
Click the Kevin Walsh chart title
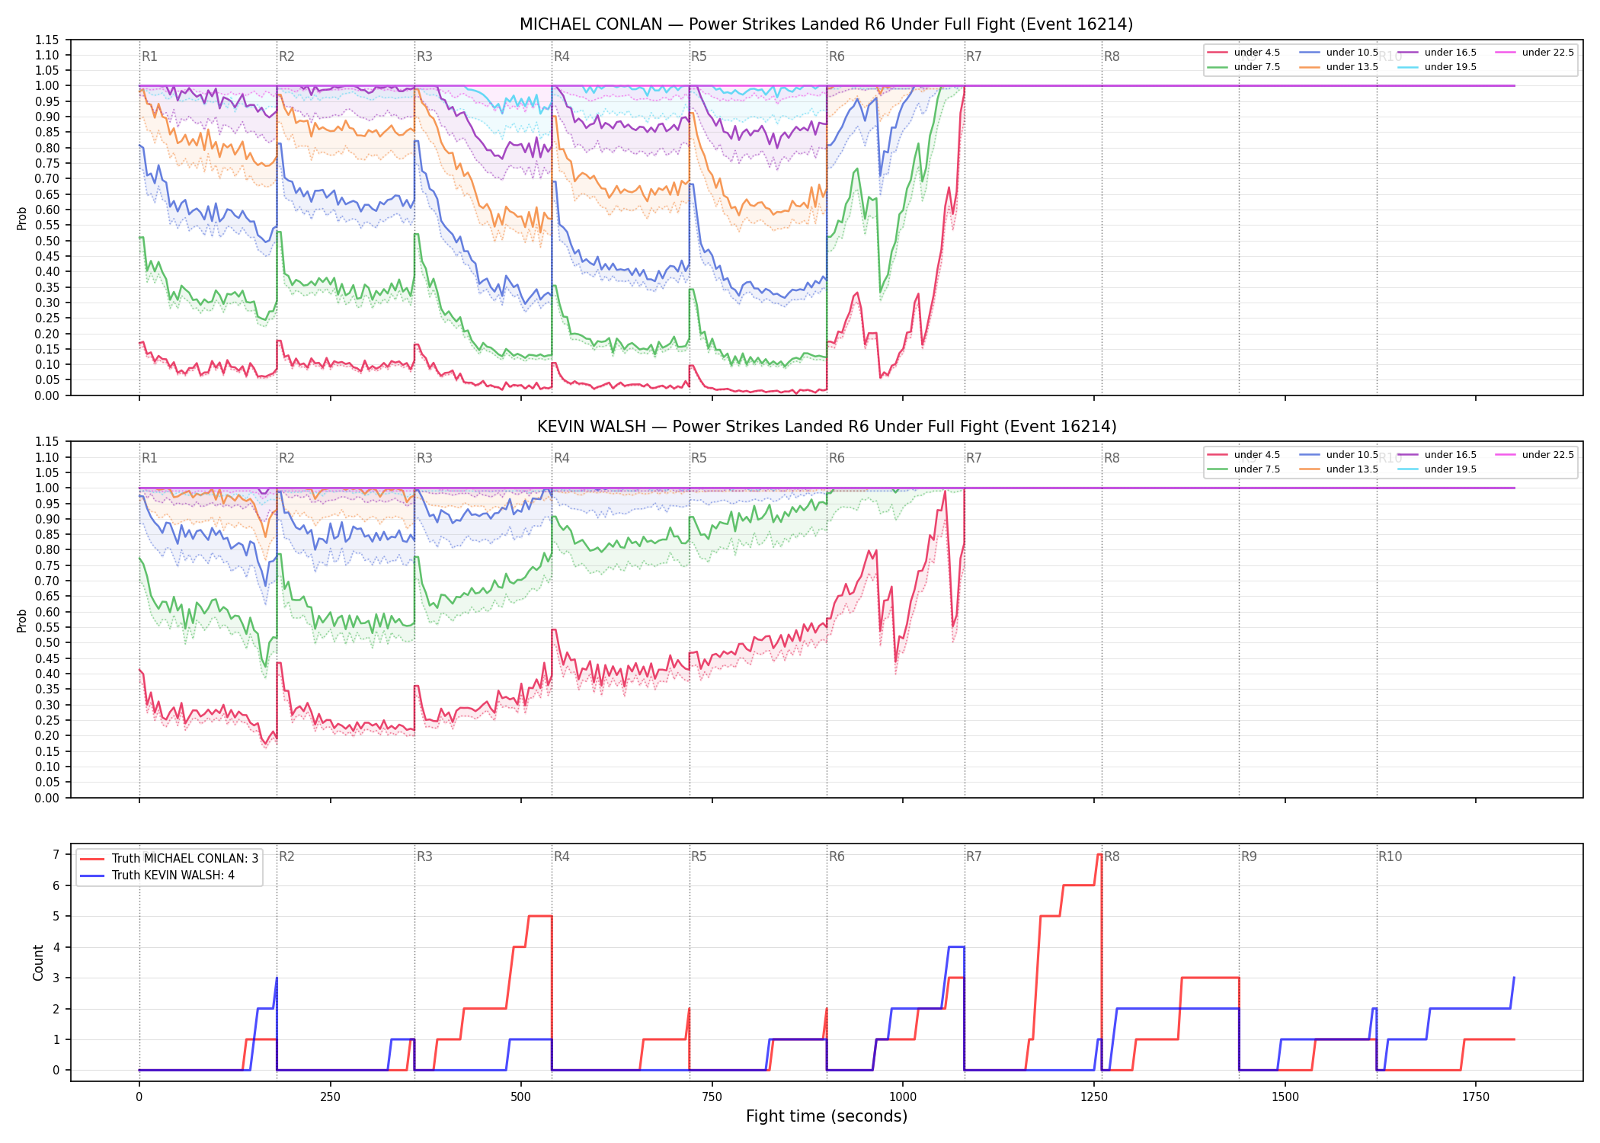pos(827,427)
